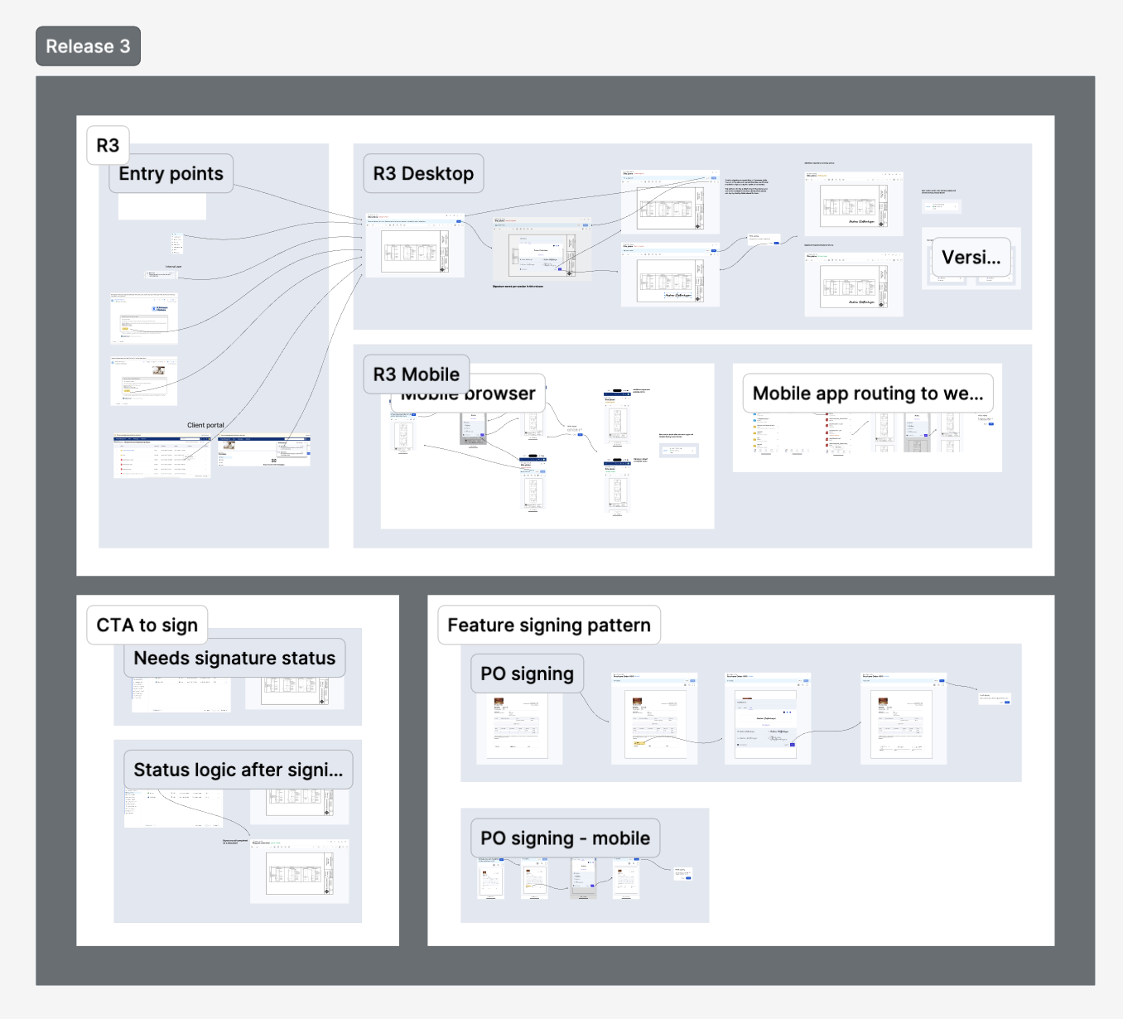
Task: Click the yellow highlighted signature field on the PO
Action: click(639, 744)
